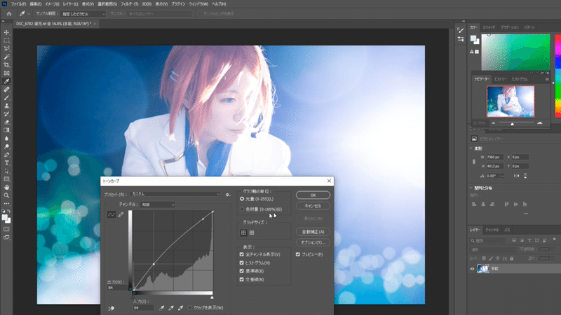Select the Lasso tool
This screenshot has height=315, width=561.
[x=6, y=48]
